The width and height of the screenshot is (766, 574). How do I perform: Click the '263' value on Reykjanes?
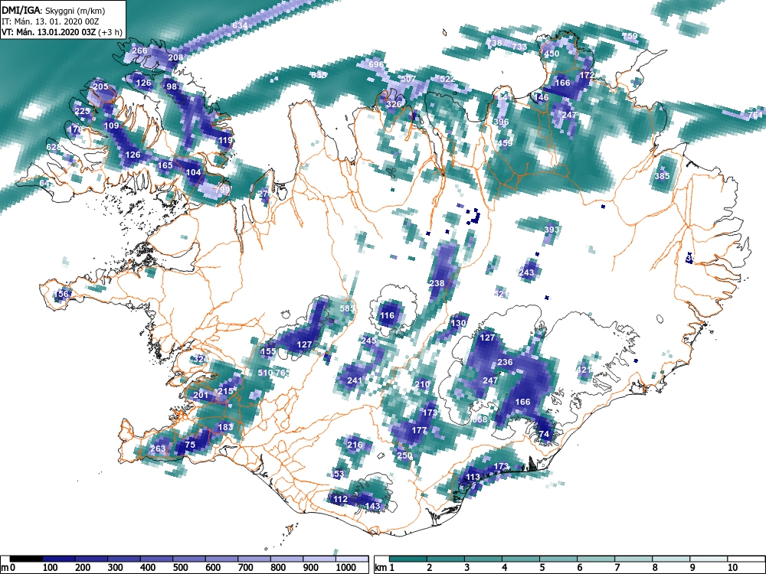click(158, 448)
